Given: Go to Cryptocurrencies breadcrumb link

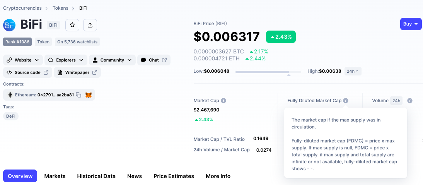Looking at the screenshot, I should (x=22, y=8).
